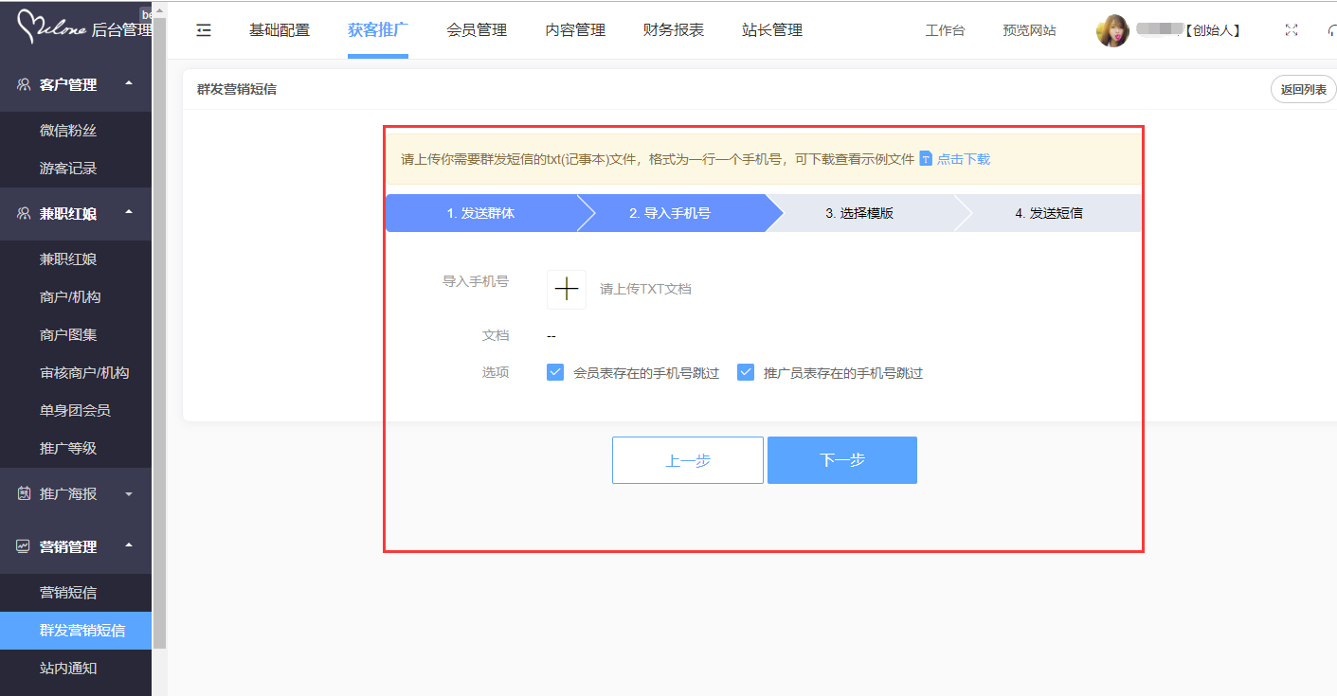Open 推广等级 in the sidebar
Screen dimensions: 1337x696
(x=68, y=449)
